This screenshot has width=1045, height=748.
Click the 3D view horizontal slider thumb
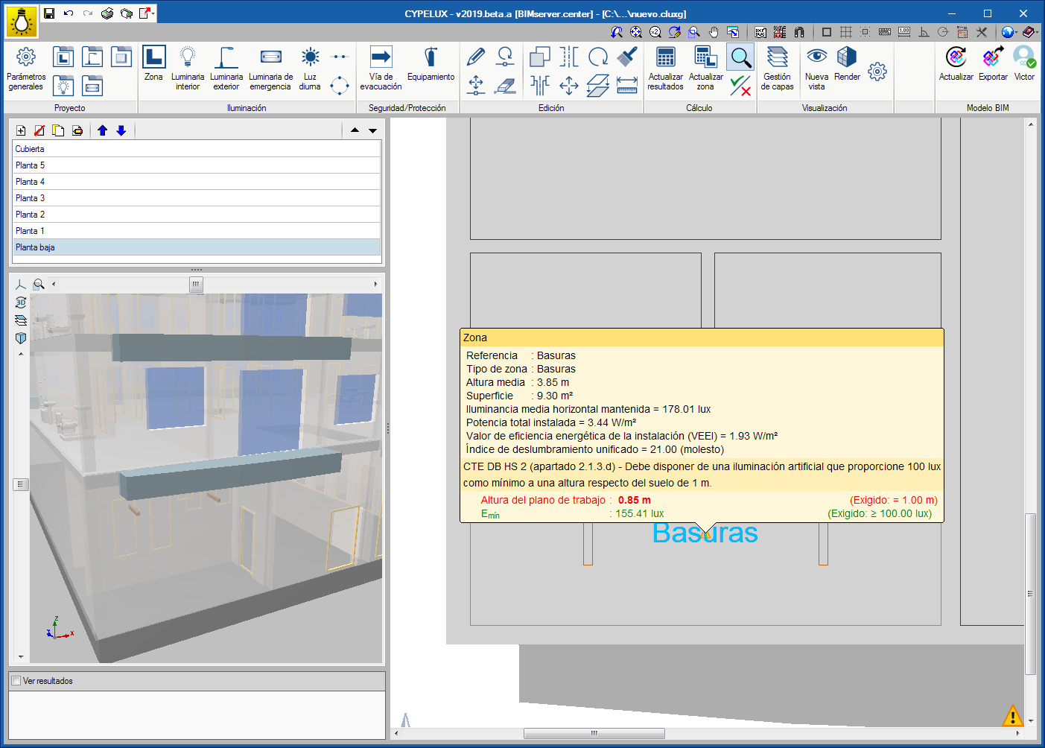[196, 284]
